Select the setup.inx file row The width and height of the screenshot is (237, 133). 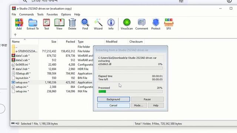click(52, 91)
